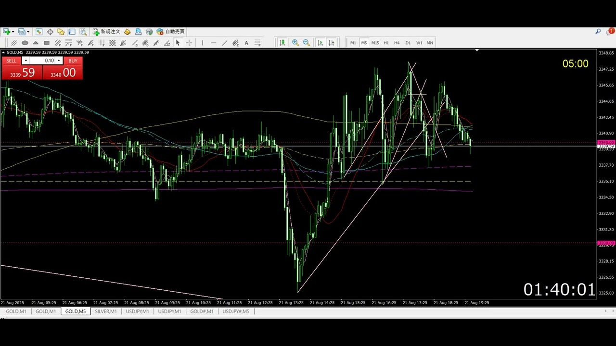Toggle the 自動売買 auto trading button
This screenshot has width=616, height=346.
click(171, 32)
